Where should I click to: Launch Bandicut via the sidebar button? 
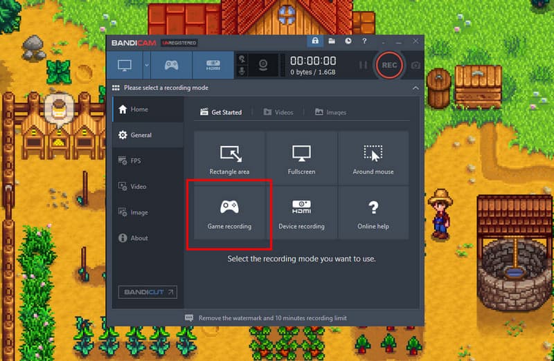(148, 292)
